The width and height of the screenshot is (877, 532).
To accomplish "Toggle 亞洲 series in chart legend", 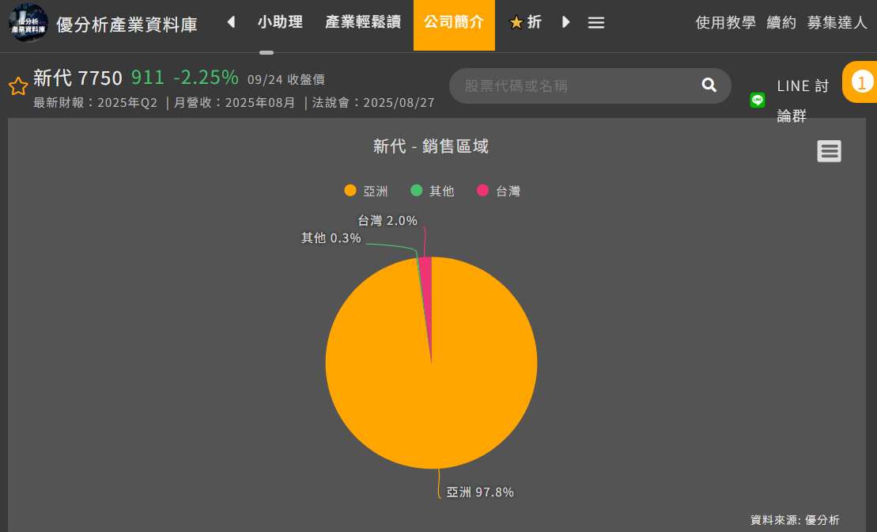I will (367, 191).
